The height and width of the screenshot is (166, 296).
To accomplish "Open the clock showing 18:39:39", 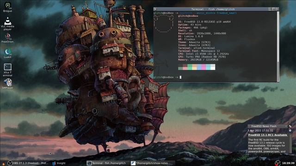I will [x=288, y=163].
